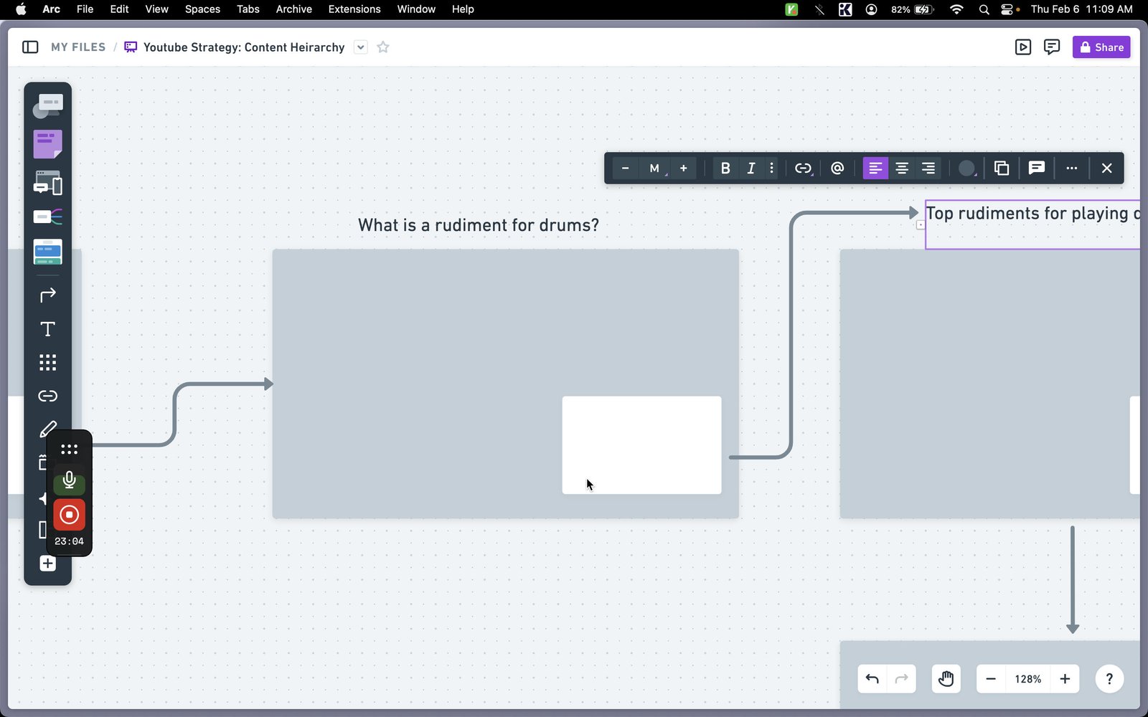The width and height of the screenshot is (1148, 717).
Task: Decrease text size with minus button
Action: tap(625, 168)
